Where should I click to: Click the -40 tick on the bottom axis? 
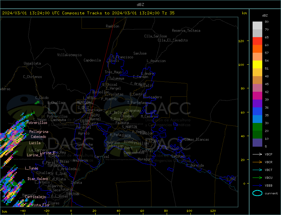23,211
